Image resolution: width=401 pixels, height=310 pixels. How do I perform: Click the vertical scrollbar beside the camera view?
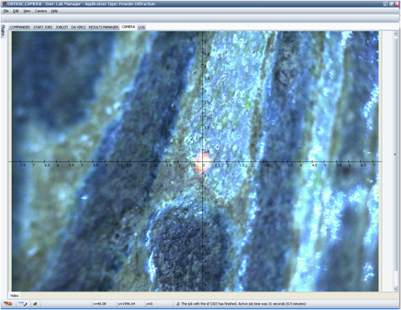point(395,162)
